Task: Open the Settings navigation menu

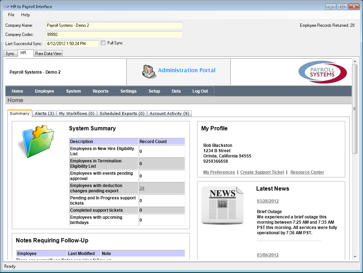Action: (x=129, y=91)
